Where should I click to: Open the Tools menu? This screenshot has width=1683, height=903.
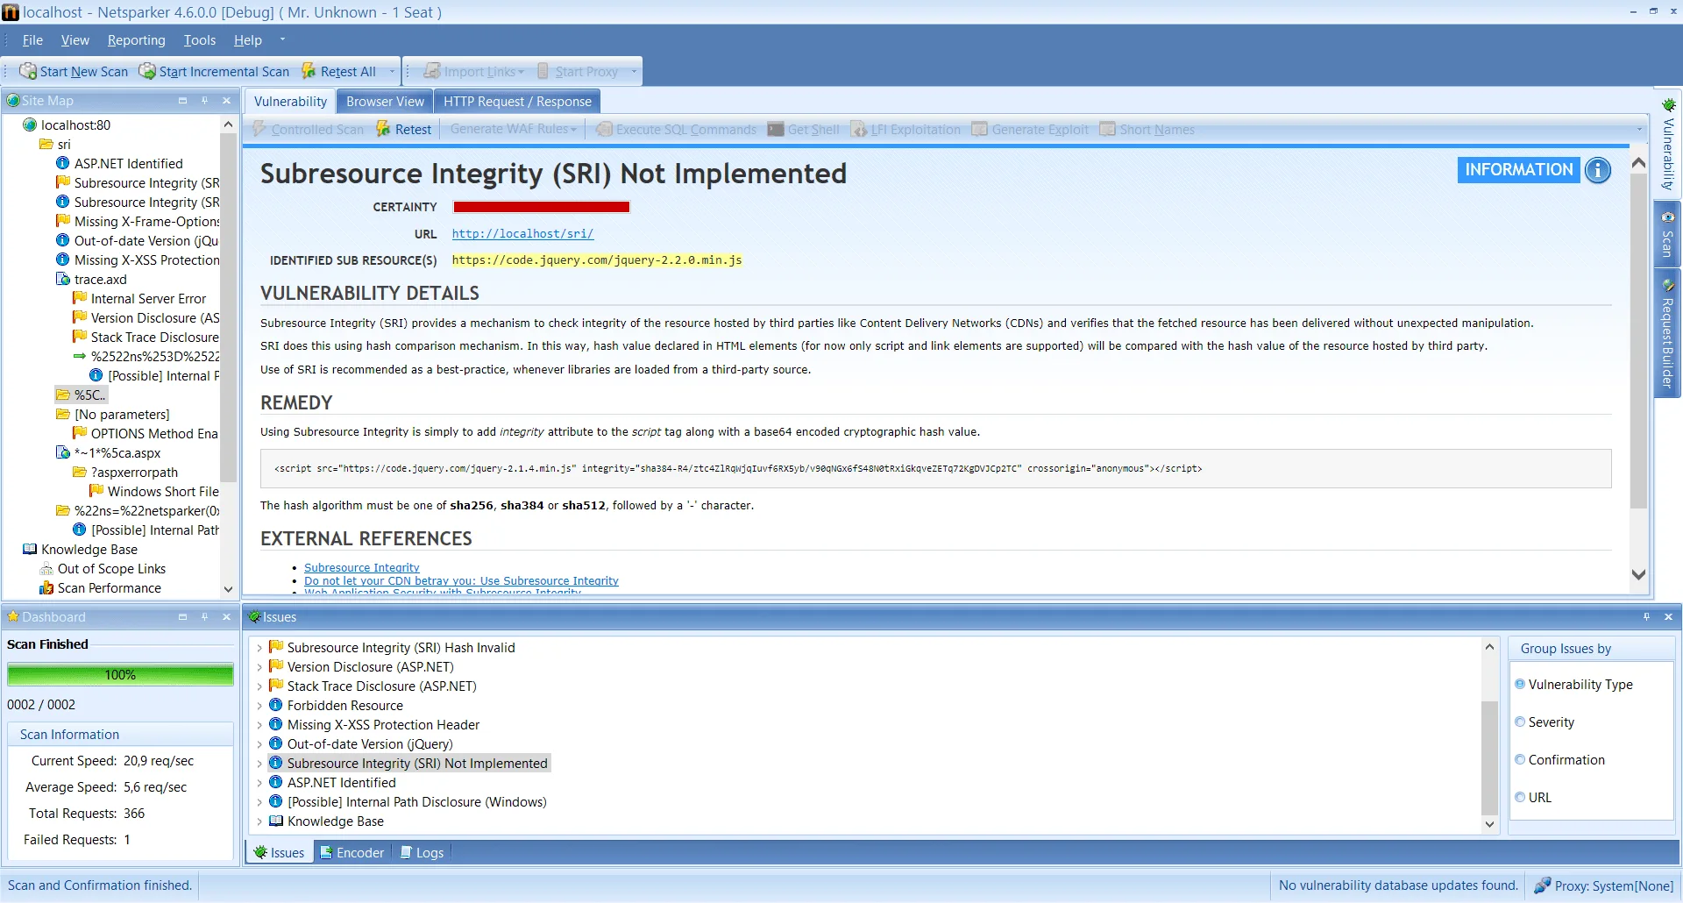(200, 40)
